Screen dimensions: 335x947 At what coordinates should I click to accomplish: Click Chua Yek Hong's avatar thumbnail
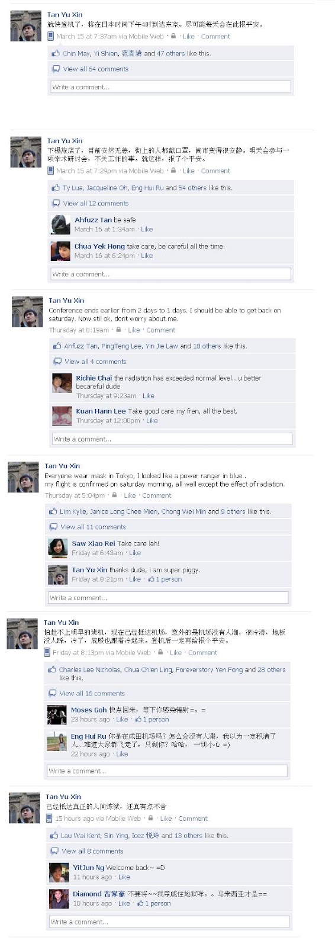coord(60,251)
